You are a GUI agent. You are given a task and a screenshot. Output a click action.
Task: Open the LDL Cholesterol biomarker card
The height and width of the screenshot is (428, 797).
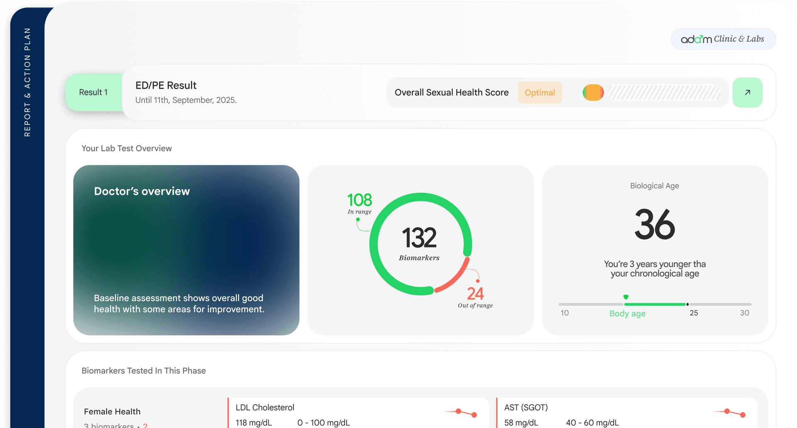click(x=358, y=413)
